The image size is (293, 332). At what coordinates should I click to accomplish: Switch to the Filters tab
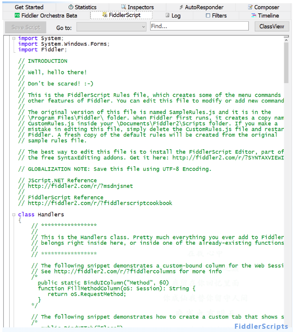pyautogui.click(x=216, y=15)
